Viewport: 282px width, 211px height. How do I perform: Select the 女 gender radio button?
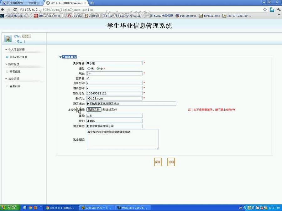pyautogui.click(x=98, y=69)
